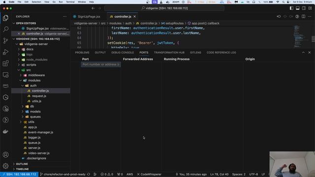This screenshot has width=315, height=177.
Task: Switch to the SignUpPage.jsx tab
Action: point(89,17)
